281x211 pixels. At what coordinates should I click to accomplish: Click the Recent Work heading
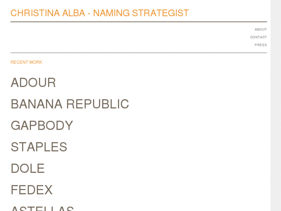[26, 62]
